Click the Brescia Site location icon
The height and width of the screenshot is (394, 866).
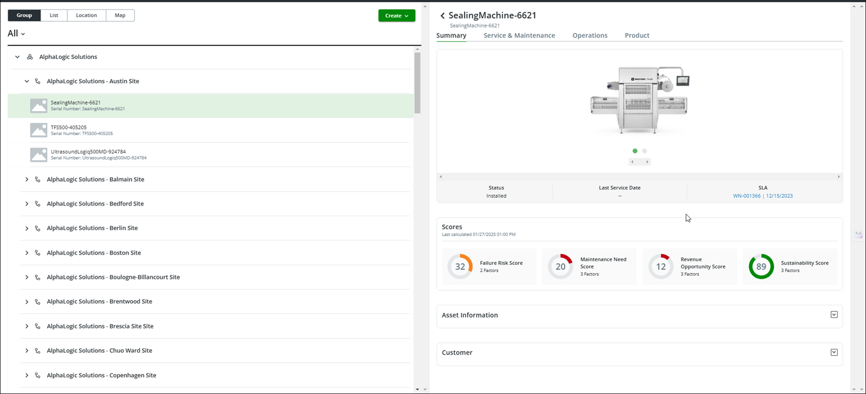click(38, 326)
